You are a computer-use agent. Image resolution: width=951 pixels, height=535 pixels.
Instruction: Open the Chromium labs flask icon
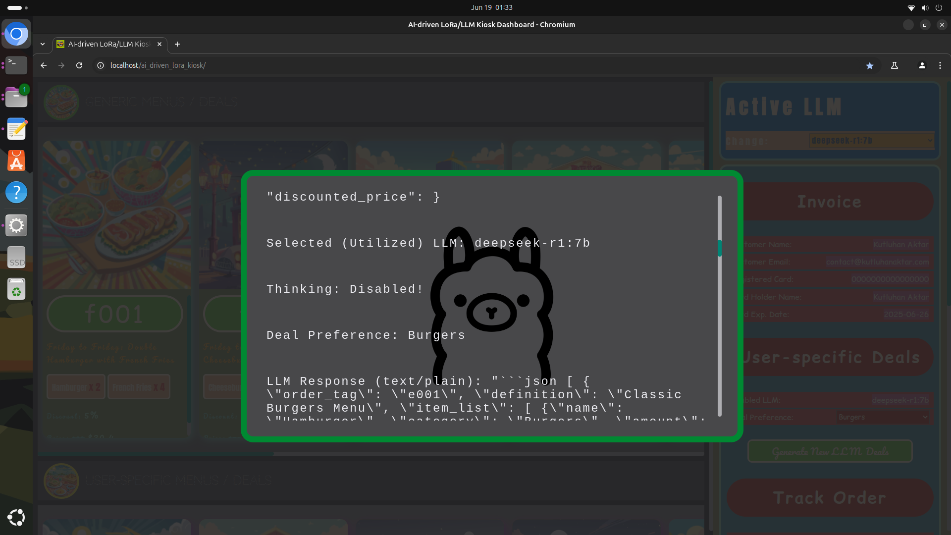tap(895, 65)
